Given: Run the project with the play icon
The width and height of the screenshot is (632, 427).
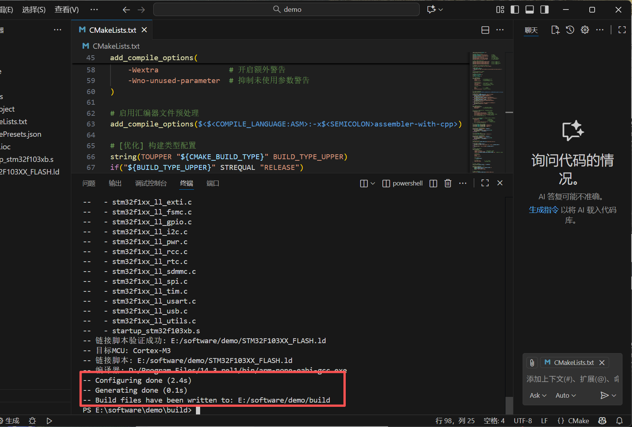Looking at the screenshot, I should click(49, 421).
